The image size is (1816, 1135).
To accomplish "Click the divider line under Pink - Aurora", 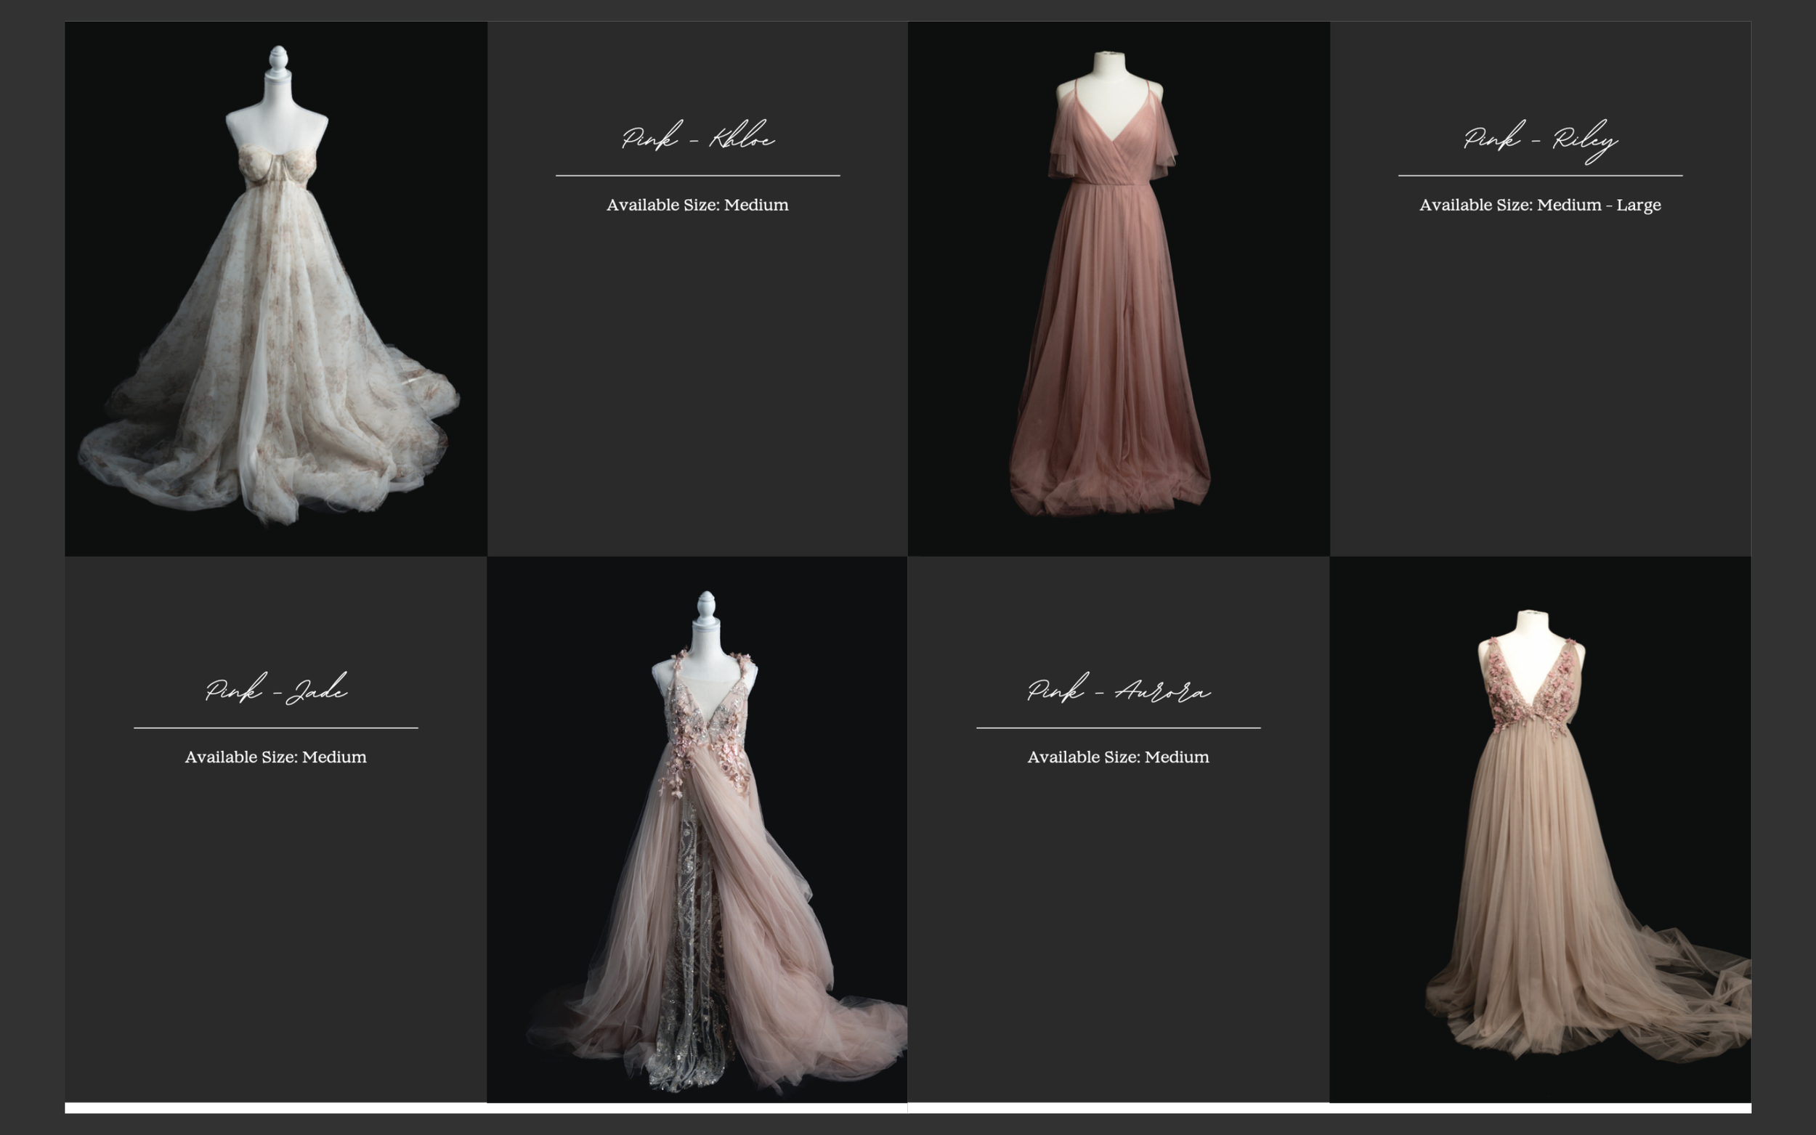I will [1118, 728].
